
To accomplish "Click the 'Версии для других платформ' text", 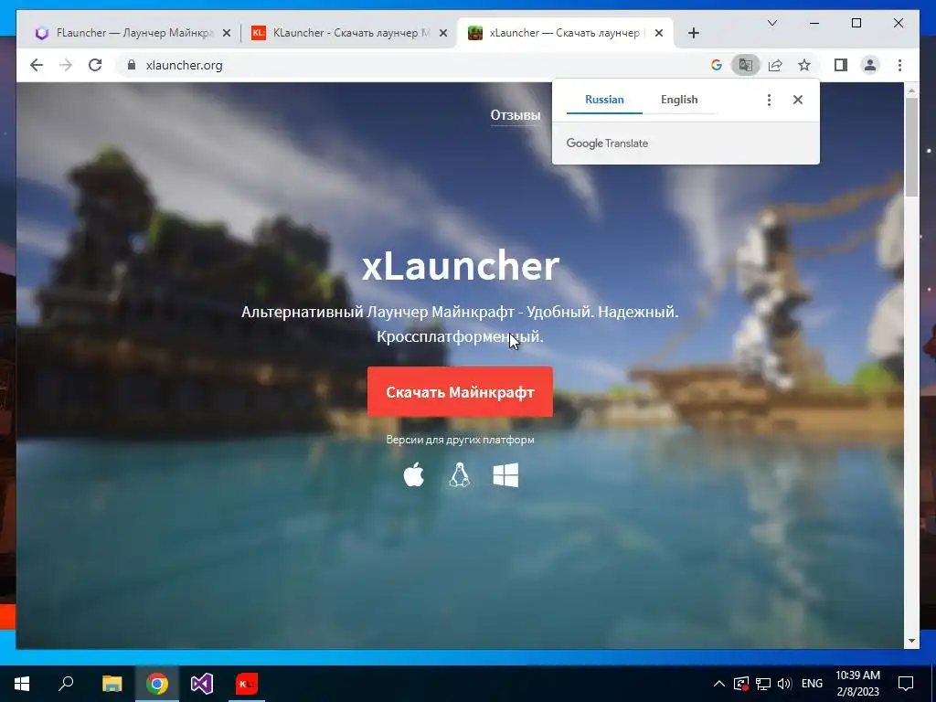I will pyautogui.click(x=461, y=440).
